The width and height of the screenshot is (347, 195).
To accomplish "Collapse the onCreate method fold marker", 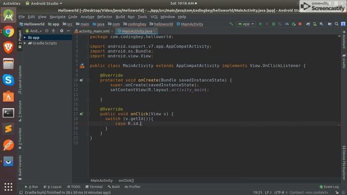I will pos(88,80).
